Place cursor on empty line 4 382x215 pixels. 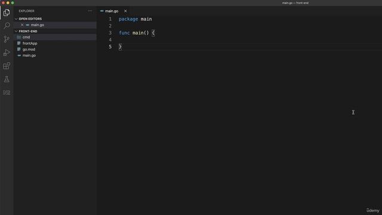pos(244,40)
